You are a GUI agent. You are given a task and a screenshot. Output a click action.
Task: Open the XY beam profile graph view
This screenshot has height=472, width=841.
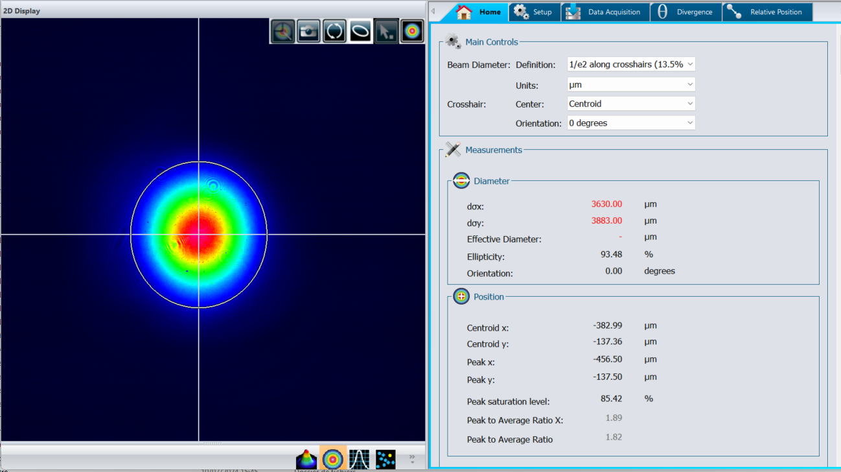point(359,459)
